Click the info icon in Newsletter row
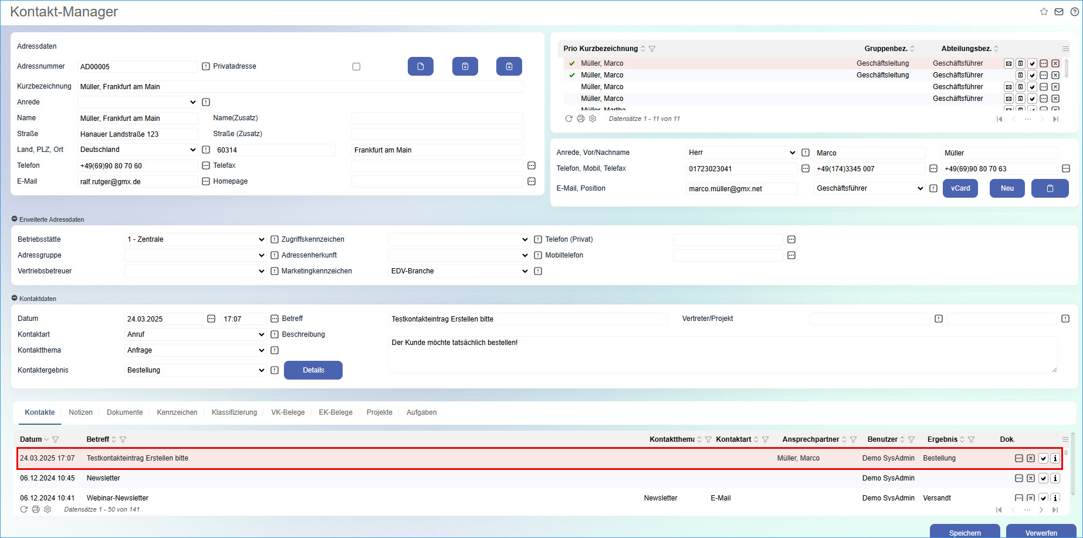Screen dimensions: 1083x538 tap(1055, 478)
